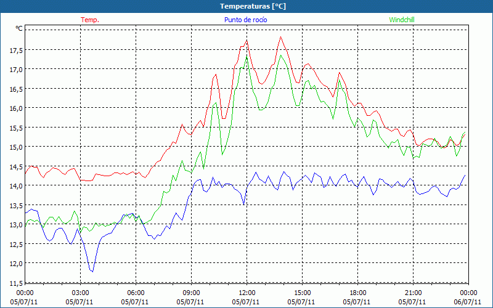
Task: Click the 13,5 y-axis value
Action: click(16, 206)
